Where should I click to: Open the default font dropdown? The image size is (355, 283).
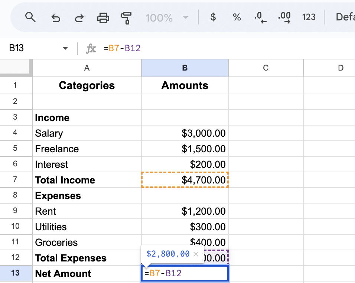pos(345,17)
